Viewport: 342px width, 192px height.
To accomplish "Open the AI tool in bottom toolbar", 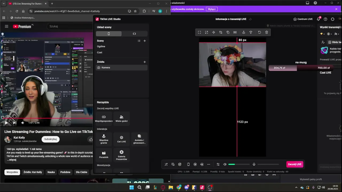I will point(180,164).
